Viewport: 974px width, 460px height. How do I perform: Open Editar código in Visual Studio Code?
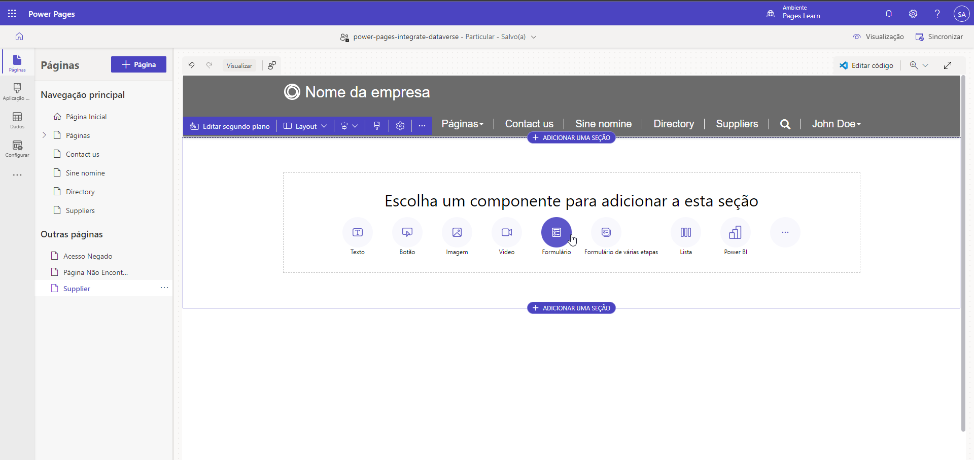tap(866, 65)
